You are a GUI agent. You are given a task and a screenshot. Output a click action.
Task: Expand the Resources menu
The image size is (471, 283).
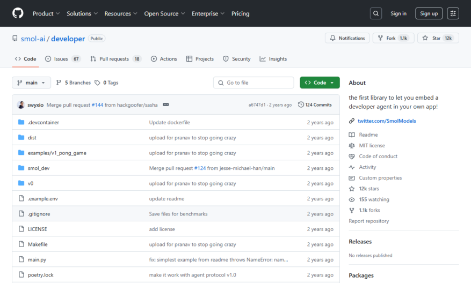121,13
